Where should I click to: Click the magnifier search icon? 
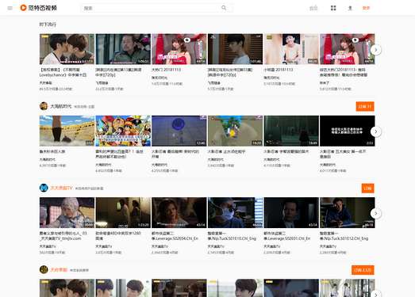click(x=224, y=8)
